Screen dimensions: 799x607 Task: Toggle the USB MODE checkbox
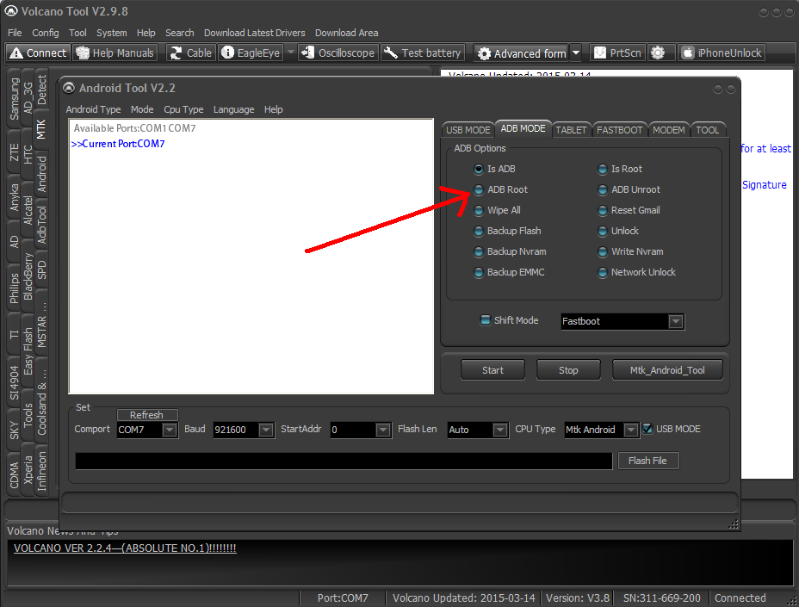point(647,429)
